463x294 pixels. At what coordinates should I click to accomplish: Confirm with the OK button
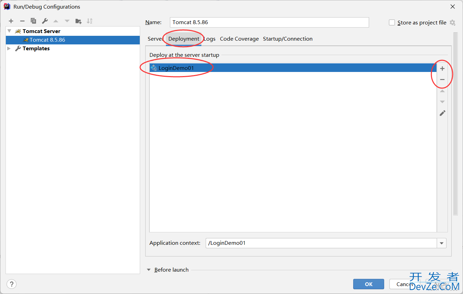369,284
